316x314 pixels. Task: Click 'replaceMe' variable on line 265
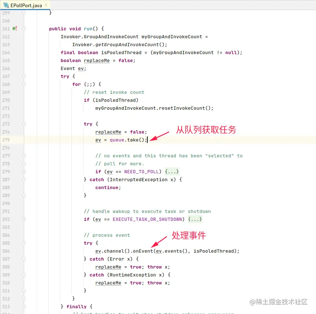tap(97, 61)
